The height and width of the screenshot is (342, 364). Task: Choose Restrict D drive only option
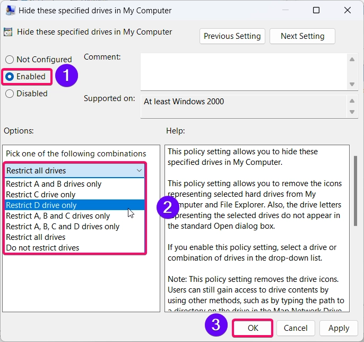(75, 205)
